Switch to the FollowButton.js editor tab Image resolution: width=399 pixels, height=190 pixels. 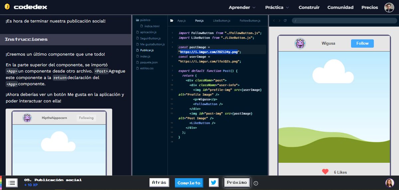pyautogui.click(x=249, y=21)
